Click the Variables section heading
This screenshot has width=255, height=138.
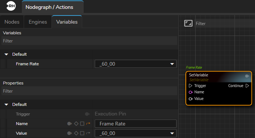12,33
